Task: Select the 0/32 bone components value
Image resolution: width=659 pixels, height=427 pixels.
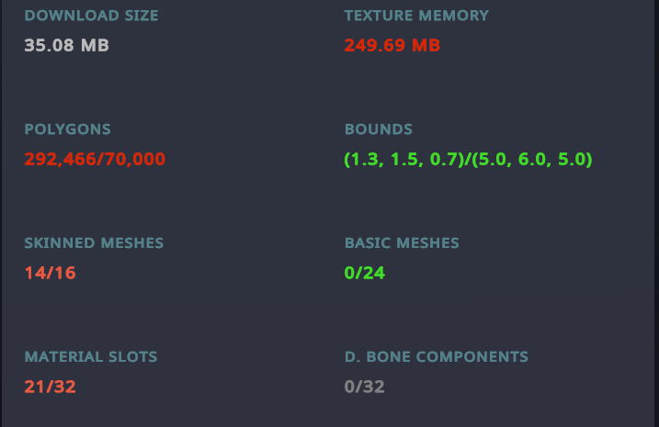Action: pos(364,387)
